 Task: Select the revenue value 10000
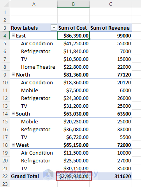click(111, 153)
